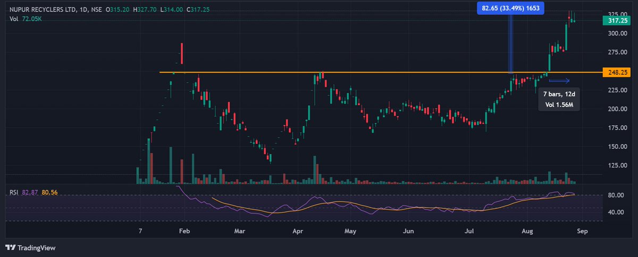Screen dimensions: 638x257
Task: Click the open value O315.20
Action: coord(116,10)
